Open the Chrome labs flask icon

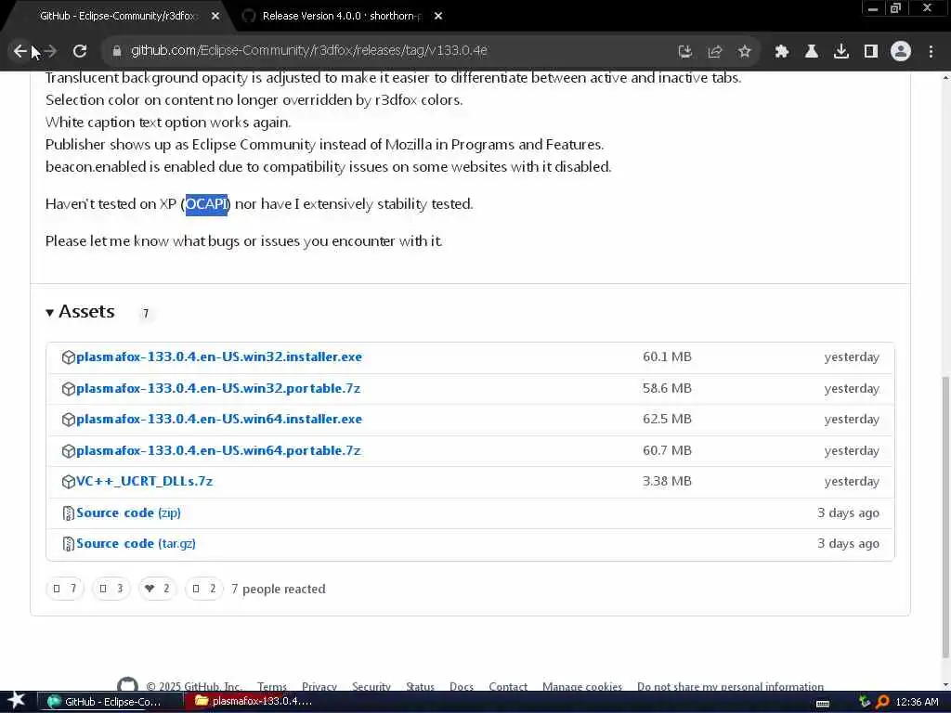click(812, 52)
